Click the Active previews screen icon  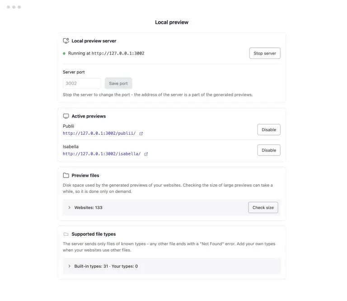(x=66, y=116)
